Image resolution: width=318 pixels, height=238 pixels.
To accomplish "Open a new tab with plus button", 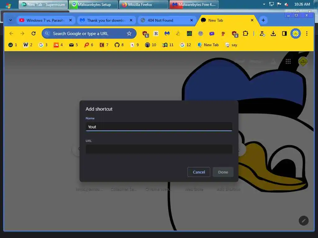I will pyautogui.click(x=263, y=20).
